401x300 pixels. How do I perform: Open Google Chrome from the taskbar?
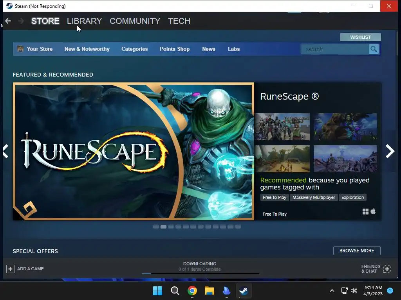192,291
